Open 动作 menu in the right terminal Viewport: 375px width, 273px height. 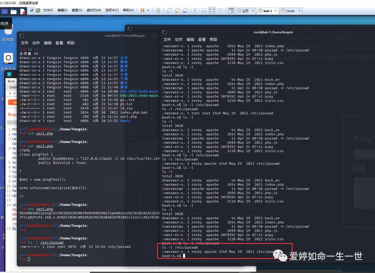179,40
